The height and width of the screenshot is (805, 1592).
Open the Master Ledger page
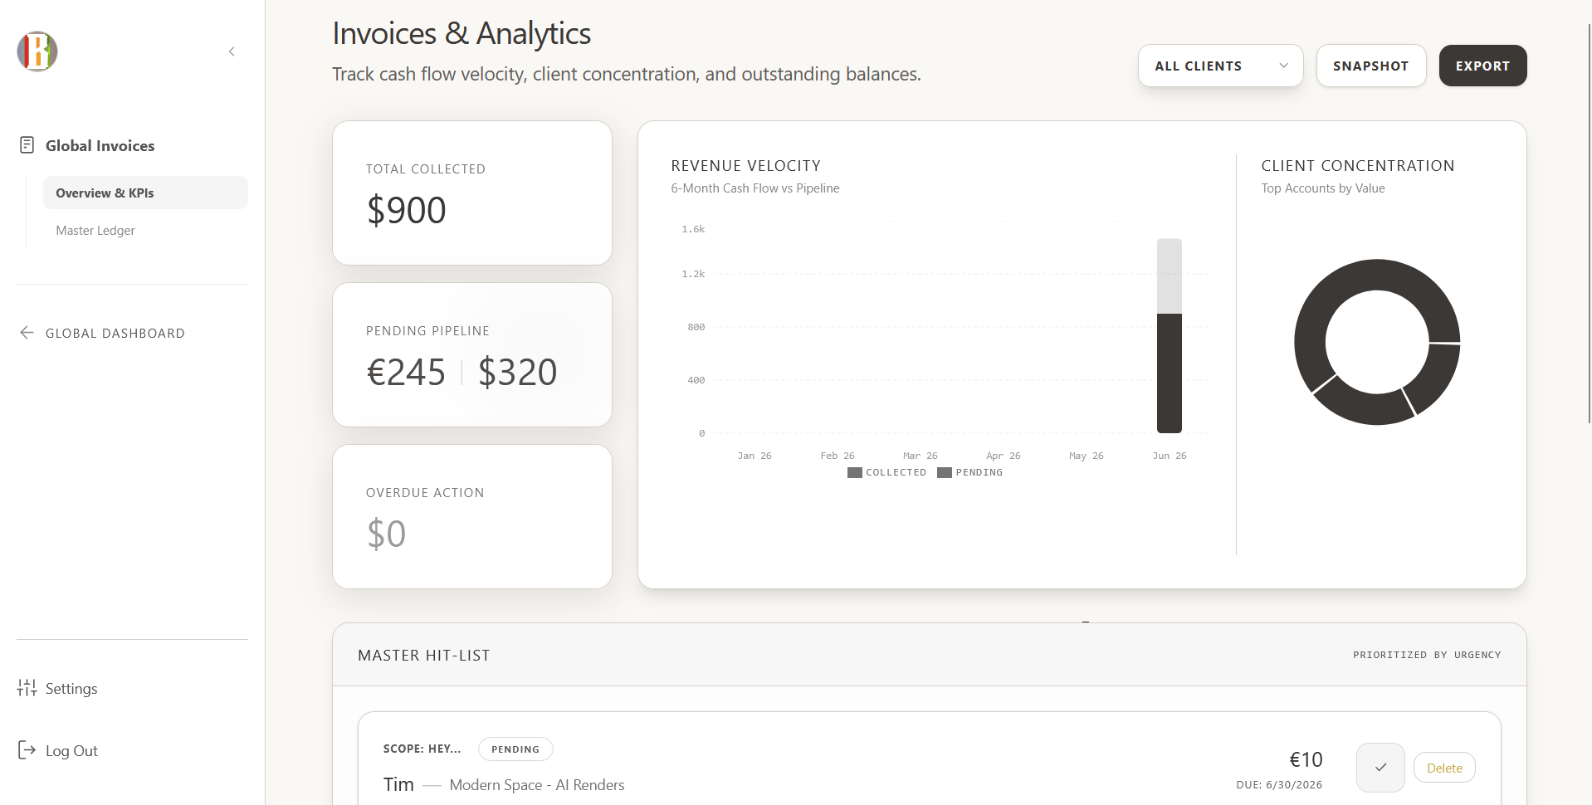tap(95, 231)
